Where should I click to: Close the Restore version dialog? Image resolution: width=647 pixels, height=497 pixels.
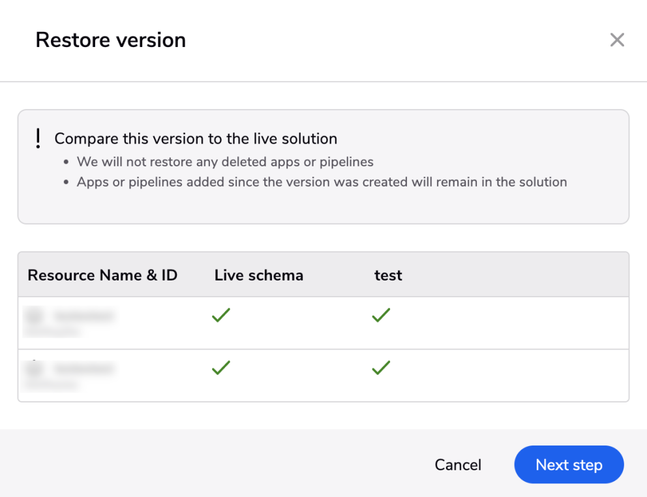point(617,40)
